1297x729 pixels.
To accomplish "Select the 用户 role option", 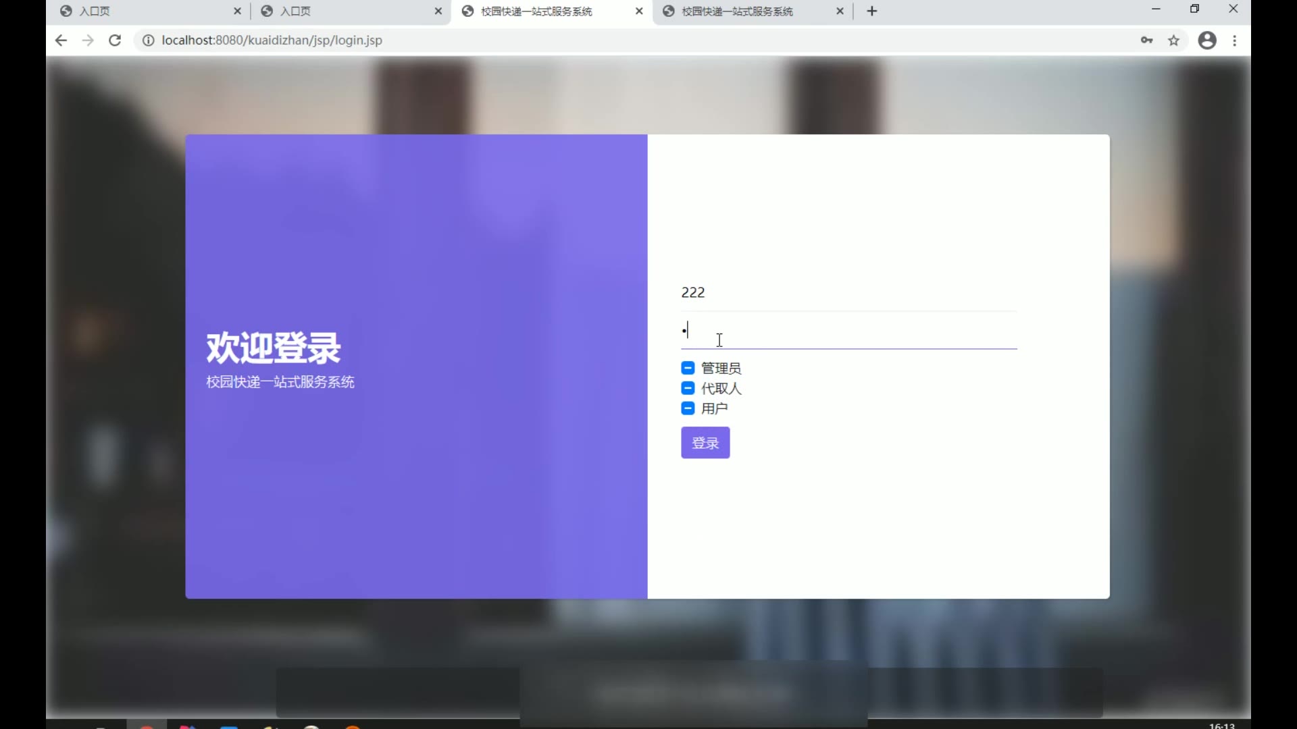I will [688, 408].
